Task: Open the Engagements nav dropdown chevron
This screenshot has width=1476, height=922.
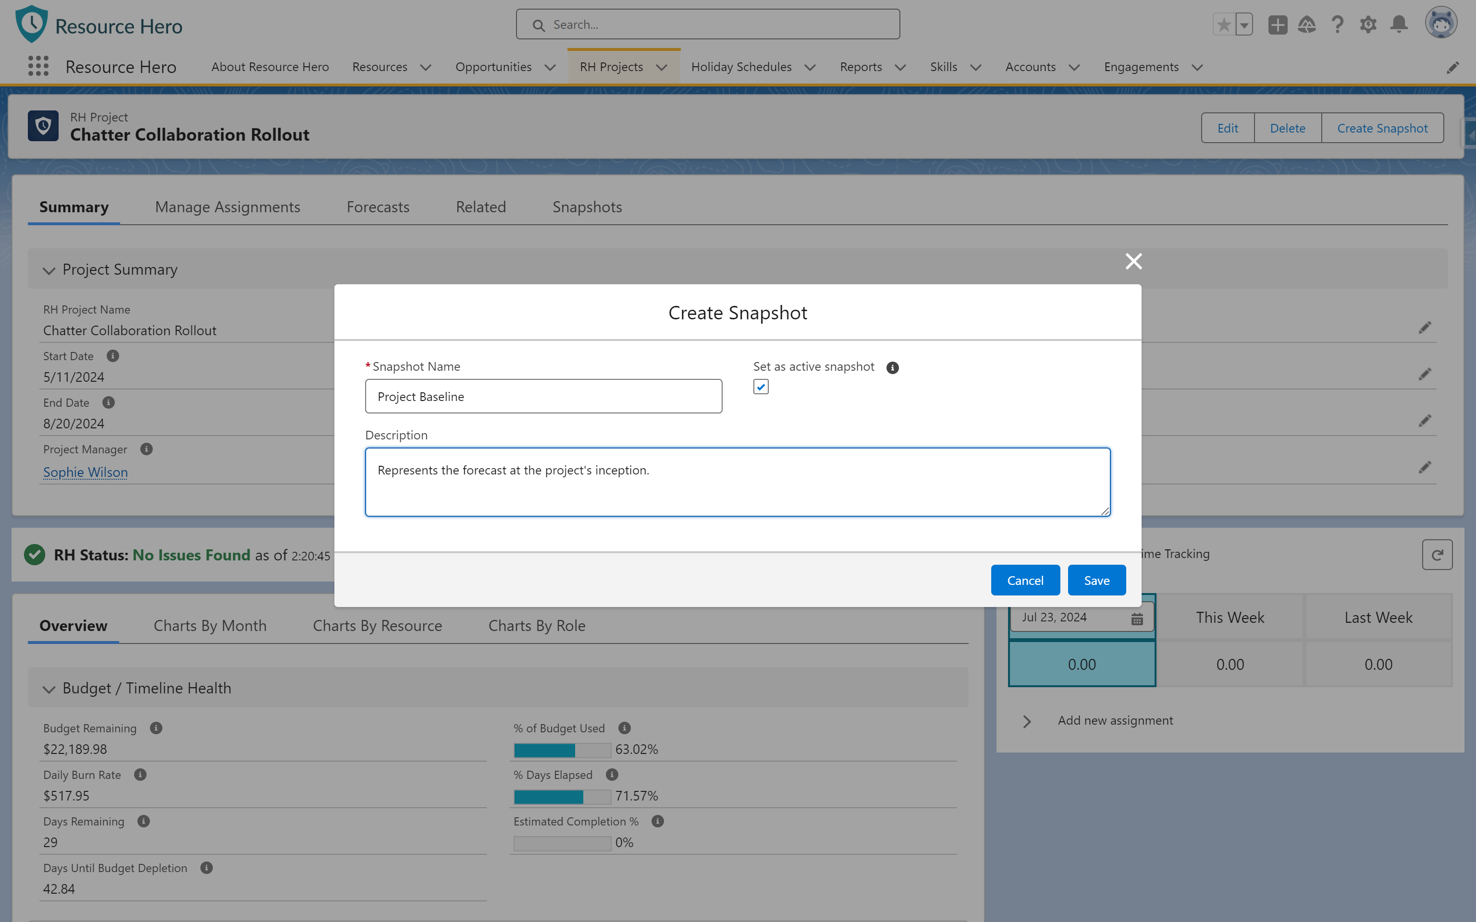Action: pyautogui.click(x=1197, y=67)
